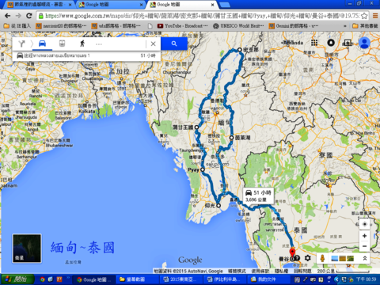This screenshot has width=380, height=285.
Task: Open the Google apps grid icon
Action: [x=314, y=43]
